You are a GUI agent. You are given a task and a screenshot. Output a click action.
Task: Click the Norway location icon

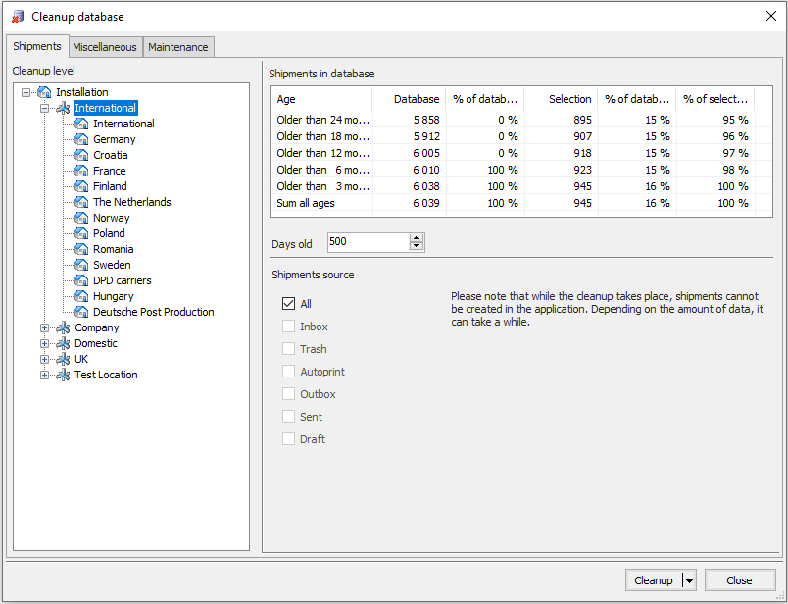click(82, 218)
